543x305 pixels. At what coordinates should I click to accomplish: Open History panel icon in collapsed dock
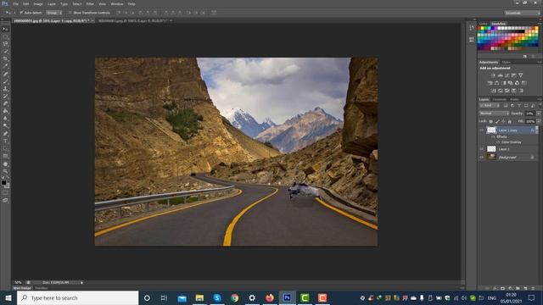tap(472, 28)
